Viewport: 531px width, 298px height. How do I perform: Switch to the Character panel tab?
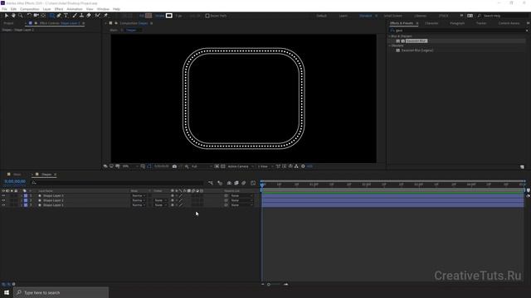click(x=431, y=23)
